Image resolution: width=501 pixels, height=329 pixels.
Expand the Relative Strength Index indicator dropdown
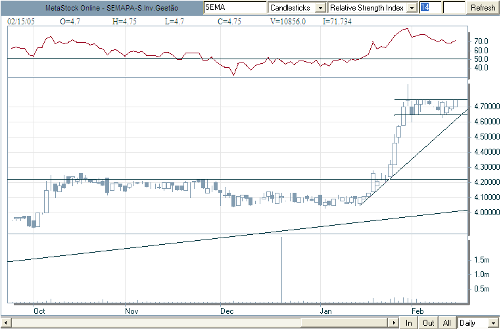pyautogui.click(x=412, y=7)
